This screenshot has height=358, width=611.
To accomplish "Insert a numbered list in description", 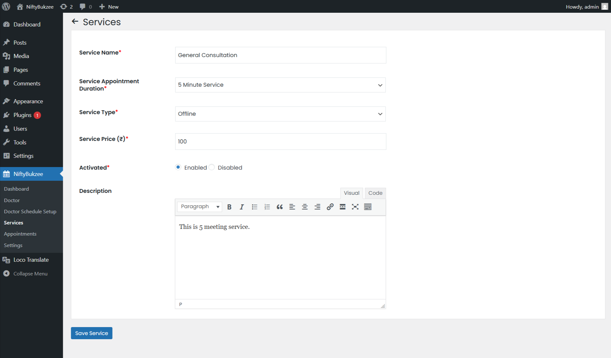I will (267, 207).
